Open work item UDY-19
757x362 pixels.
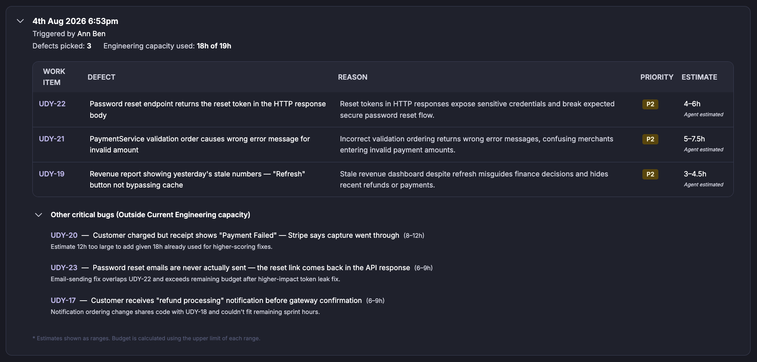coord(51,174)
